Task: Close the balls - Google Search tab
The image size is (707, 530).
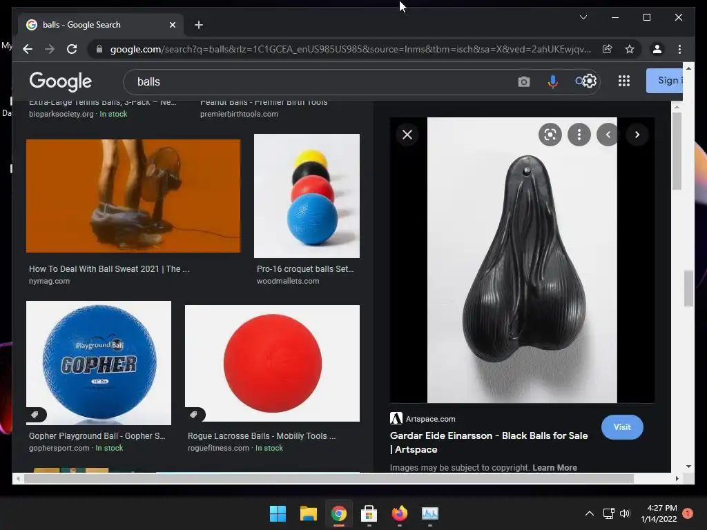Action: point(172,25)
